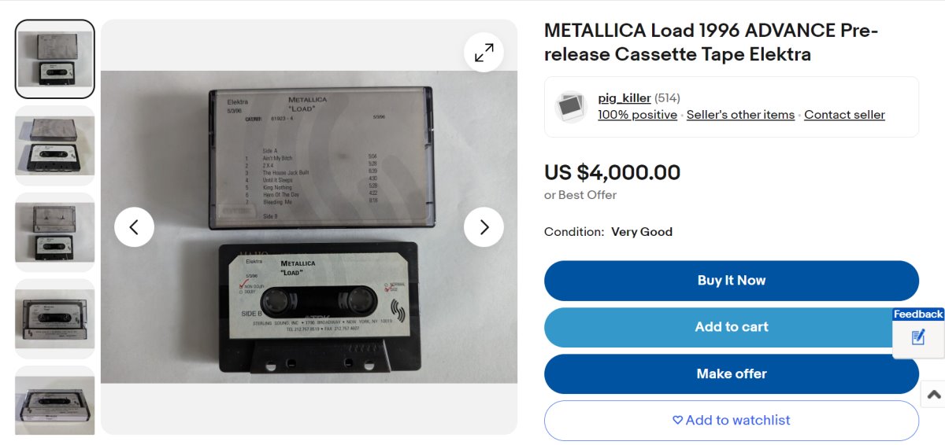Screen dimensions: 945x445
Task: Open Seller's other items link
Action: click(740, 115)
